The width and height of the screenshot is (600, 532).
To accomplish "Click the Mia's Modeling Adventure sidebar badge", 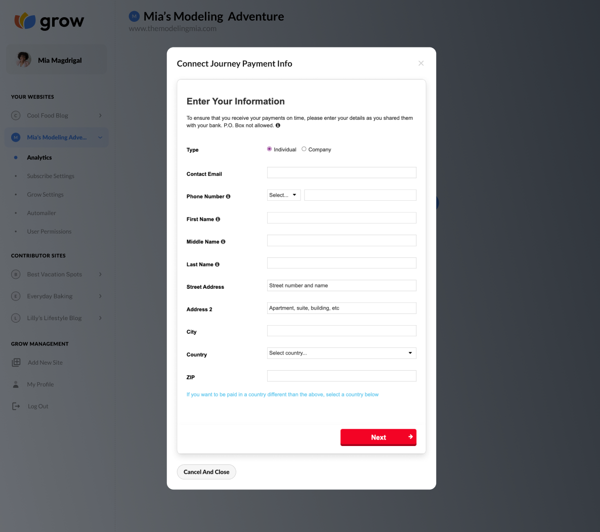I will 16,138.
